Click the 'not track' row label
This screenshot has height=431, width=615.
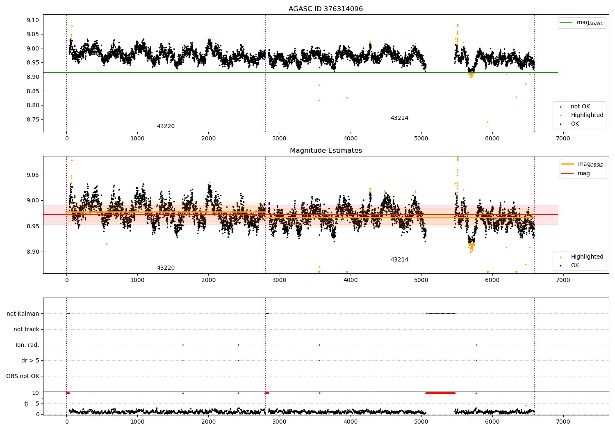click(26, 330)
